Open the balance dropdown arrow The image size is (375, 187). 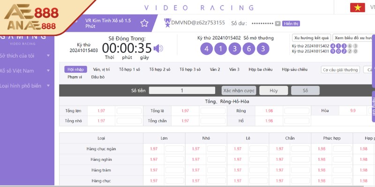pyautogui.click(x=278, y=24)
